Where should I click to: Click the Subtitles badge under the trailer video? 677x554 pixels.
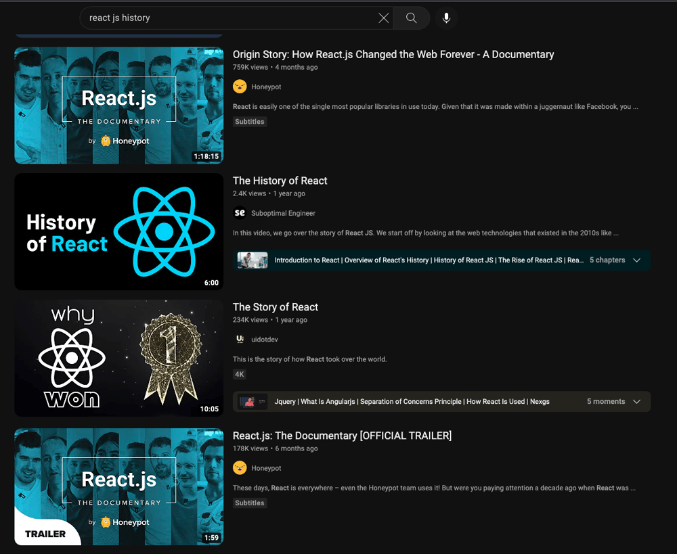250,503
